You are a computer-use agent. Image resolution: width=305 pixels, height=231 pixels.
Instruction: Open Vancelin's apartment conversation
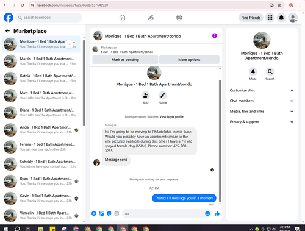(x=41, y=216)
